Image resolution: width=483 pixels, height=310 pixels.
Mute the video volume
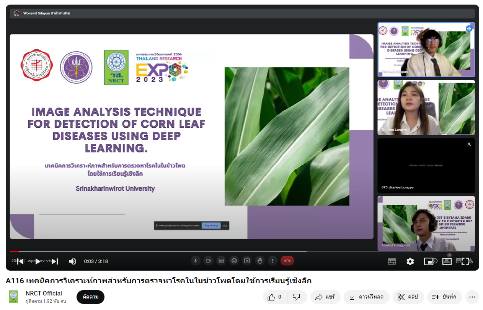[x=72, y=261]
